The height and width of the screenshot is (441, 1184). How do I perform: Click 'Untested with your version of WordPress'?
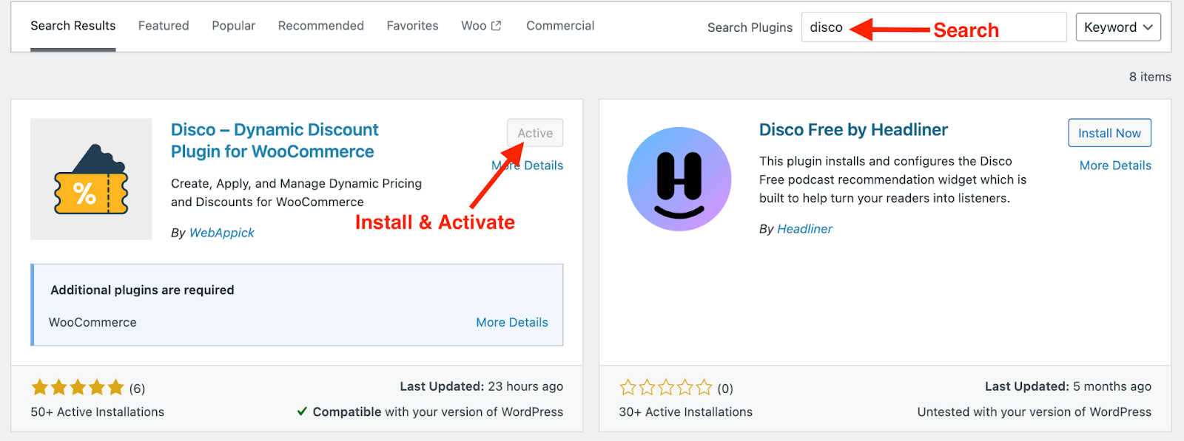coord(1035,412)
